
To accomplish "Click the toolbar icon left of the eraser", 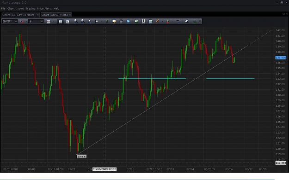I will pos(178,21).
